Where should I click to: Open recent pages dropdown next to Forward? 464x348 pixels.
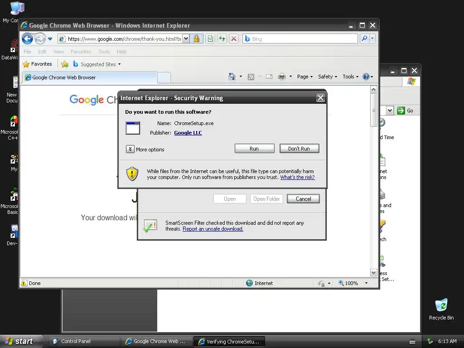(x=50, y=39)
